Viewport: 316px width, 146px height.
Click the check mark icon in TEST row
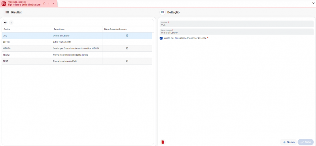[x=127, y=61]
